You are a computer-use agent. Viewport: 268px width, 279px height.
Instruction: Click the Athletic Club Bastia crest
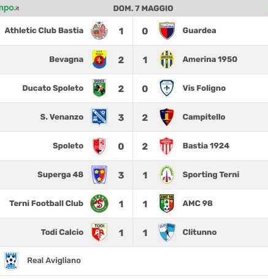pyautogui.click(x=99, y=31)
